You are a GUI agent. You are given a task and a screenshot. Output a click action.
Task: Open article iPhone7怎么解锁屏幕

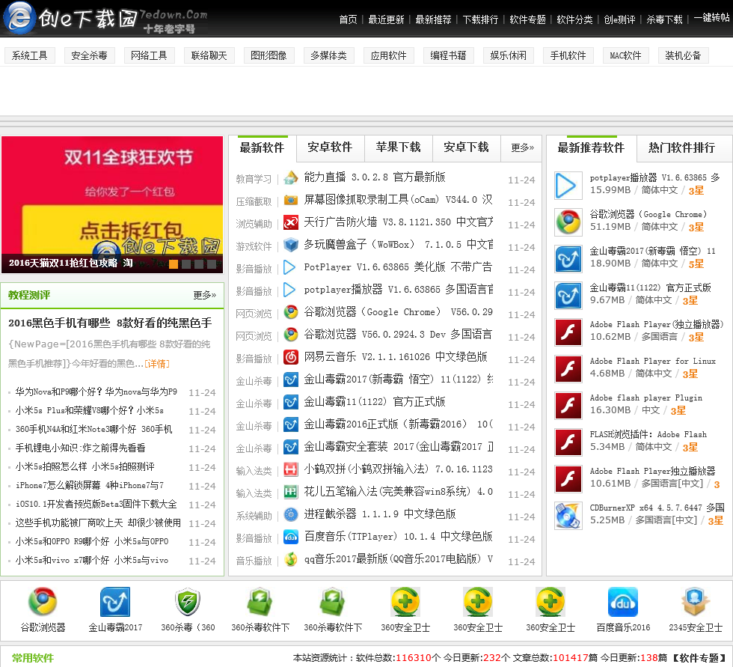[90, 486]
